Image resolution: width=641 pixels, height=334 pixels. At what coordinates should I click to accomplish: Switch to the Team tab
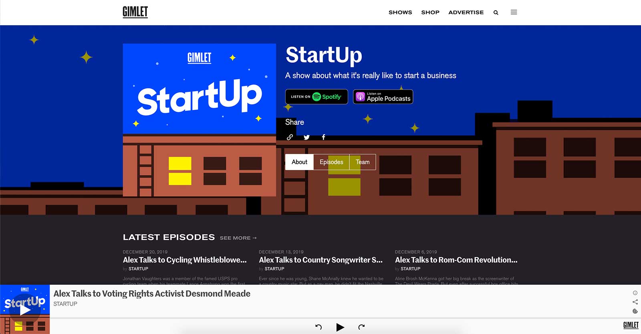click(363, 162)
